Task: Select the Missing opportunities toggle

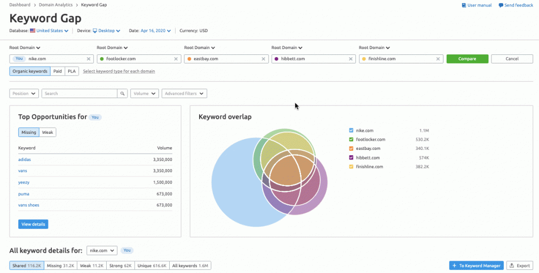Action: [29, 133]
